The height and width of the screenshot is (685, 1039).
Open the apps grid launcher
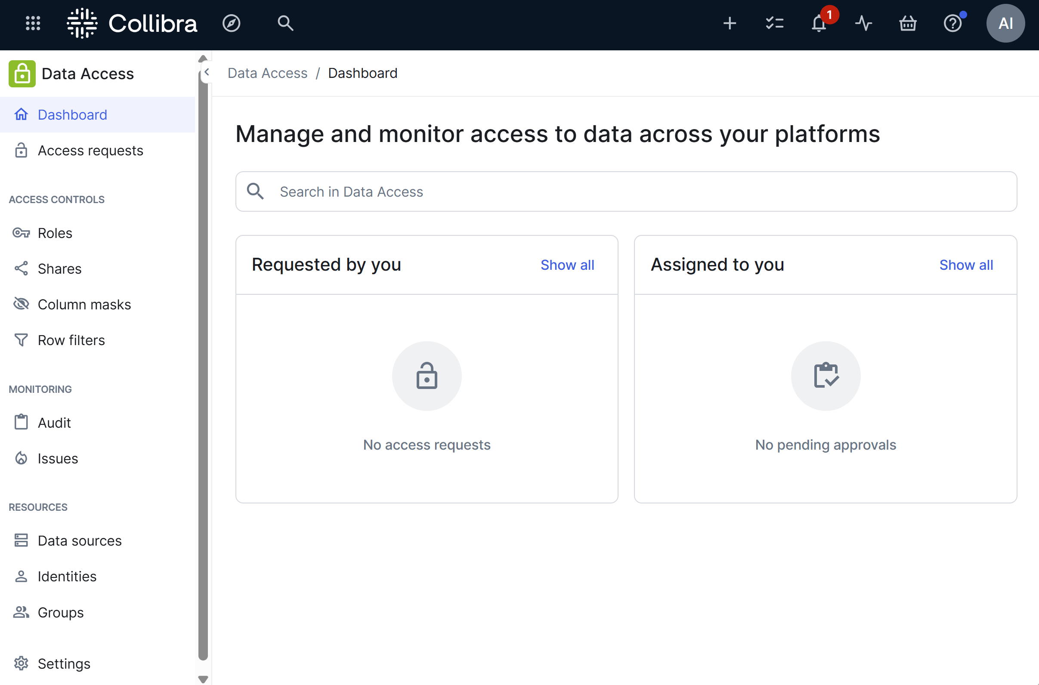pyautogui.click(x=33, y=23)
